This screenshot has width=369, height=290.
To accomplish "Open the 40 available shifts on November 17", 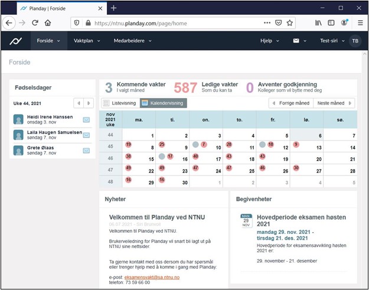I will tap(195, 156).
